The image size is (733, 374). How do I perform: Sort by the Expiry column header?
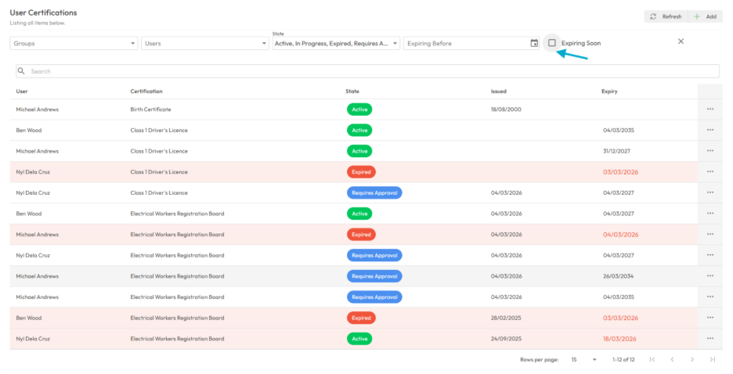click(x=609, y=92)
